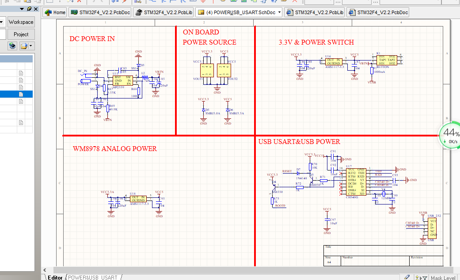460x280 pixels.
Task: Open the first STM32F4_V2.2.PcbDoc tab
Action: (x=100, y=12)
